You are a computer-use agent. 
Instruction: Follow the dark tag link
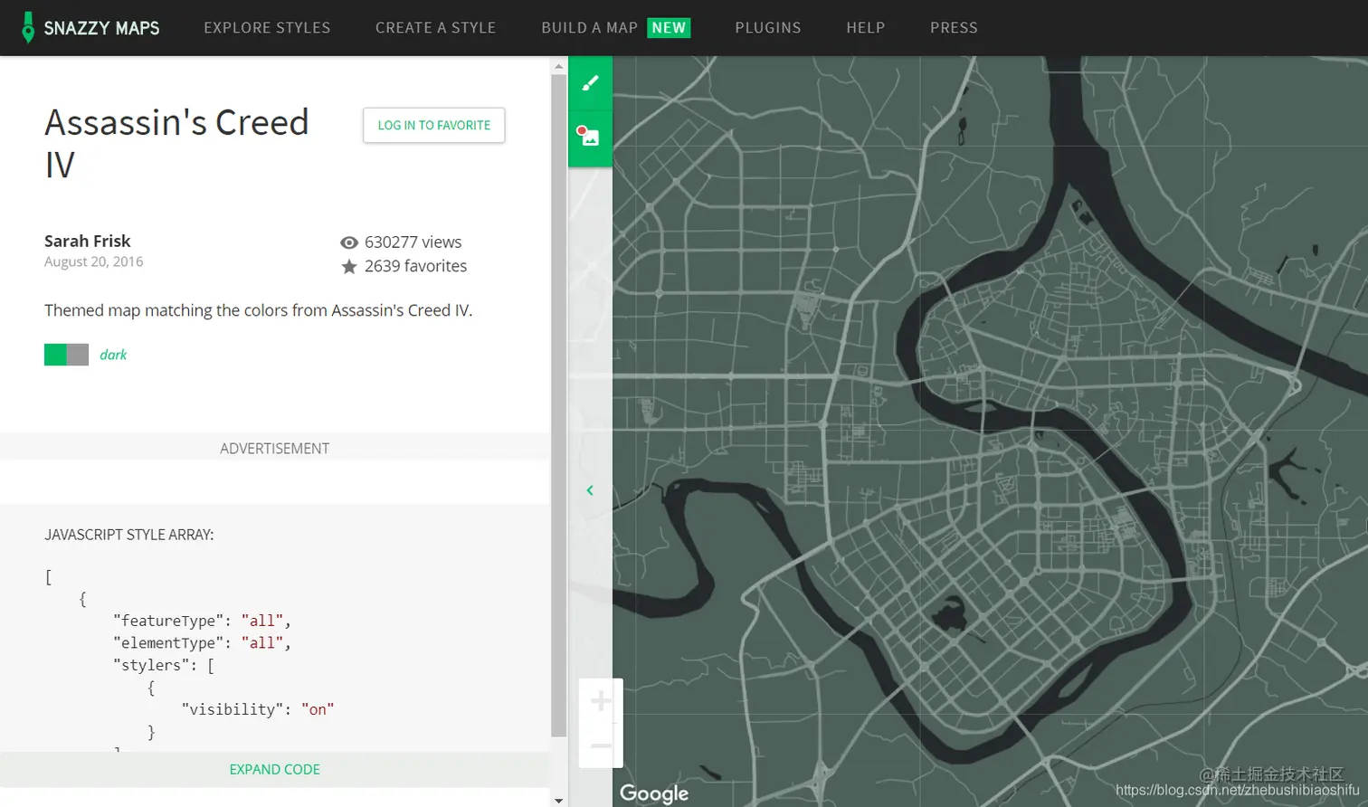click(113, 355)
